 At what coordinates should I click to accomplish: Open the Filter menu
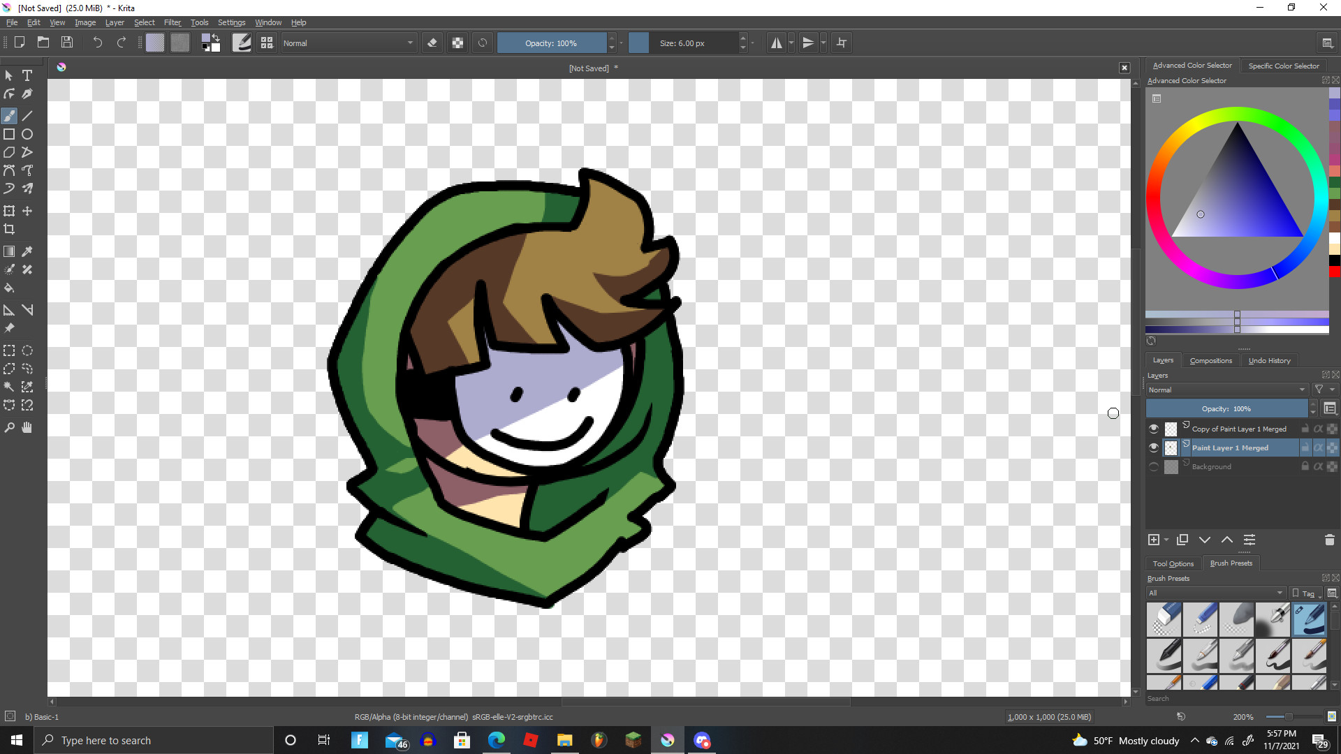click(172, 22)
